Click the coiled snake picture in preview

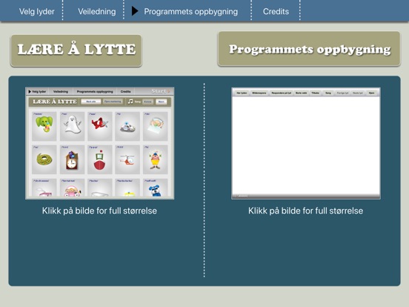[x=44, y=159]
